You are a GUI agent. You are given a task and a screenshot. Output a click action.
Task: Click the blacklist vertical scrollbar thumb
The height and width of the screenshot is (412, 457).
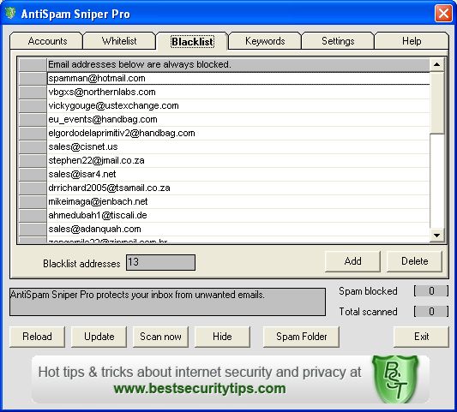coord(436,103)
